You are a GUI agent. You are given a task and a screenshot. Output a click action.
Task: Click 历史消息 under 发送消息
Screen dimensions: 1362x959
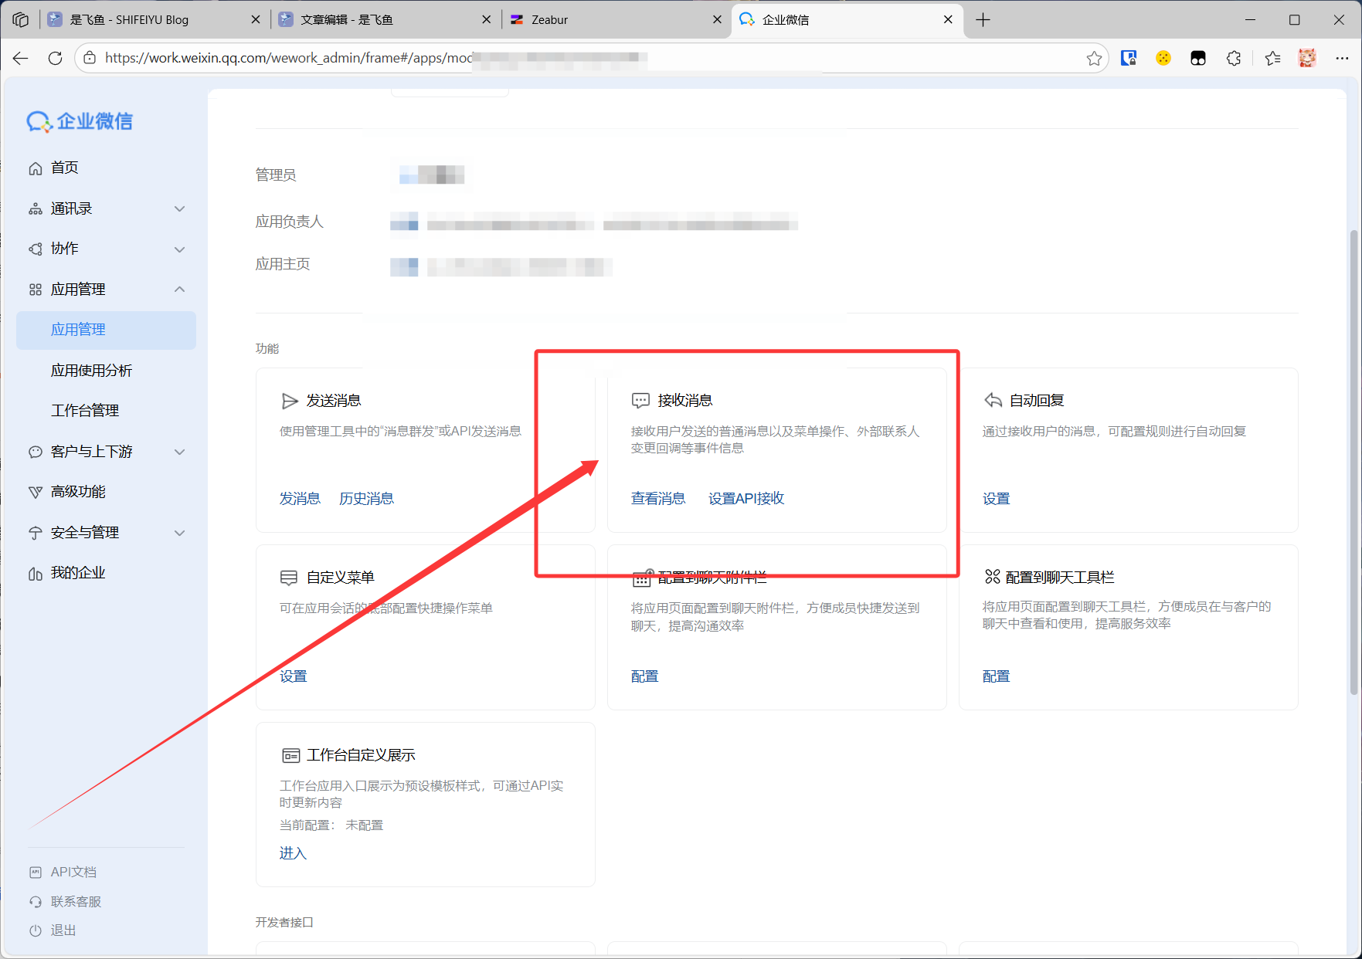pos(366,499)
